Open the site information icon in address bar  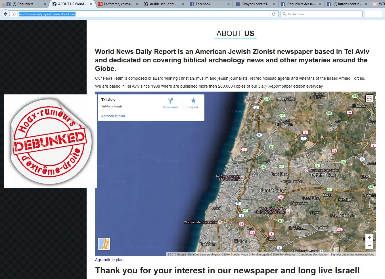[x=13, y=14]
